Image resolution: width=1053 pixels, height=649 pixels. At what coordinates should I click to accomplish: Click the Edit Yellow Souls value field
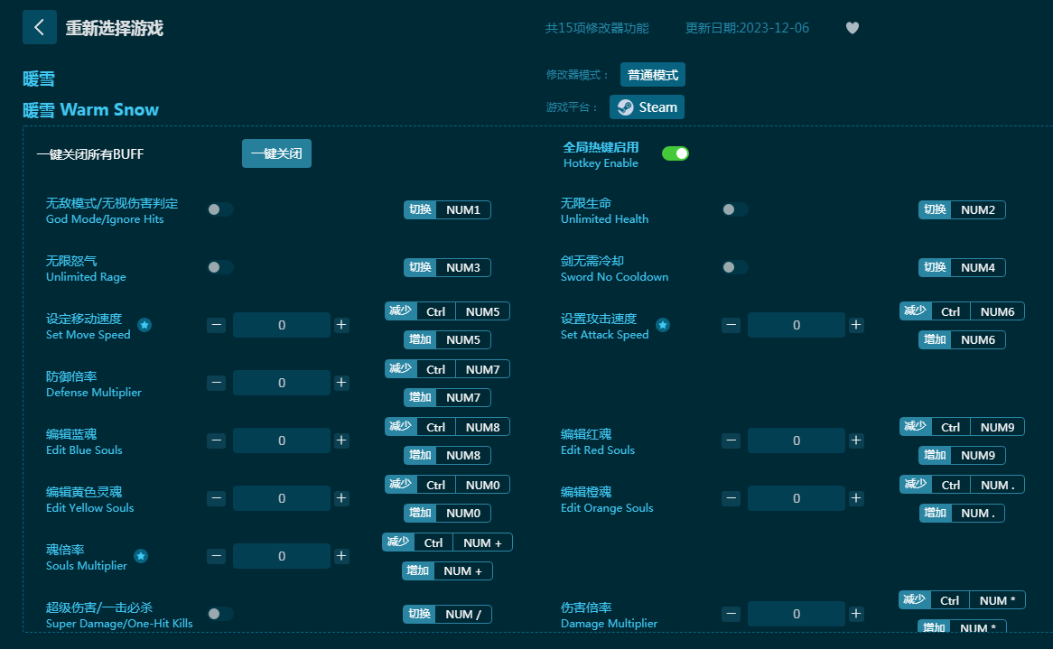(282, 498)
